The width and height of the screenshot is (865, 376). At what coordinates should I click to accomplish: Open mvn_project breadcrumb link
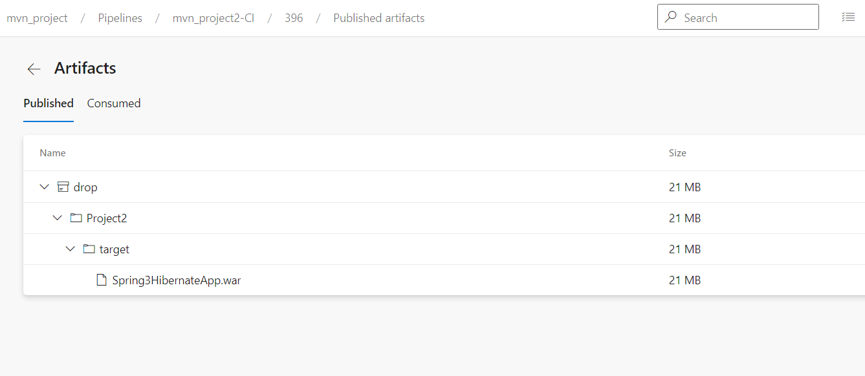point(37,18)
